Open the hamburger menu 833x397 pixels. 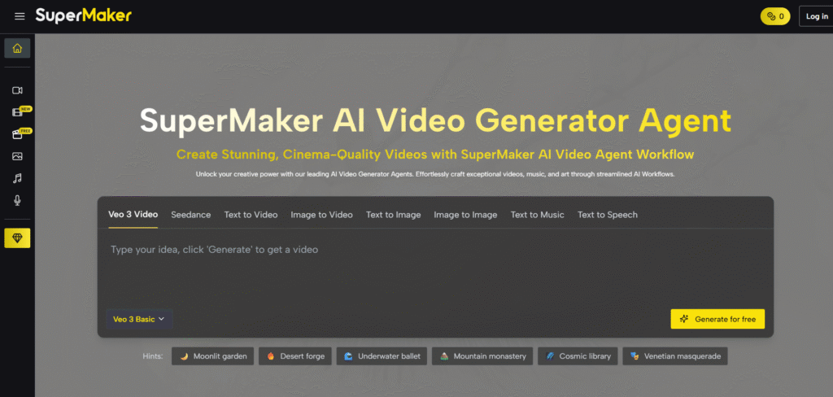[20, 16]
